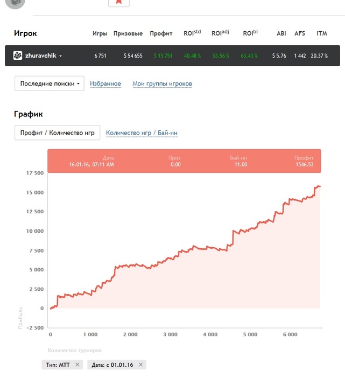Sort by the 'Призовые' column header

128,33
